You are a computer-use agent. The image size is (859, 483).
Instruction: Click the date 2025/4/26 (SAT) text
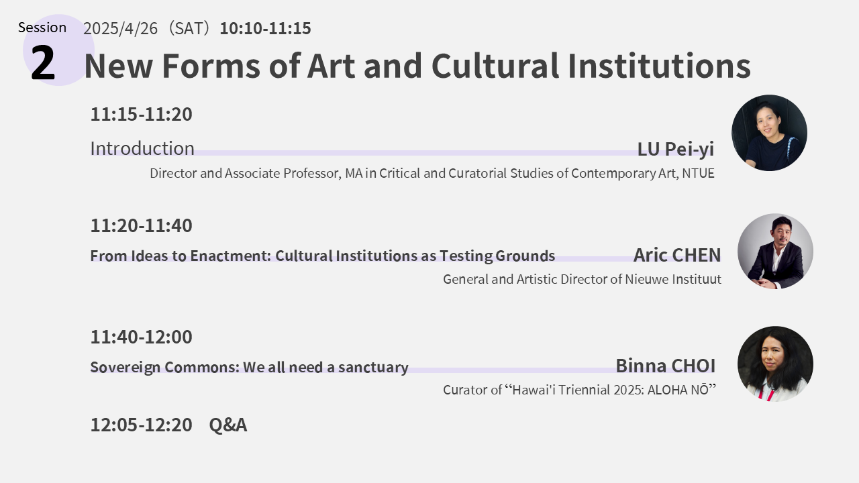pyautogui.click(x=149, y=28)
